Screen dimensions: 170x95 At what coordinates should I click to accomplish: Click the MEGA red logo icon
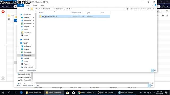tap(3, 12)
